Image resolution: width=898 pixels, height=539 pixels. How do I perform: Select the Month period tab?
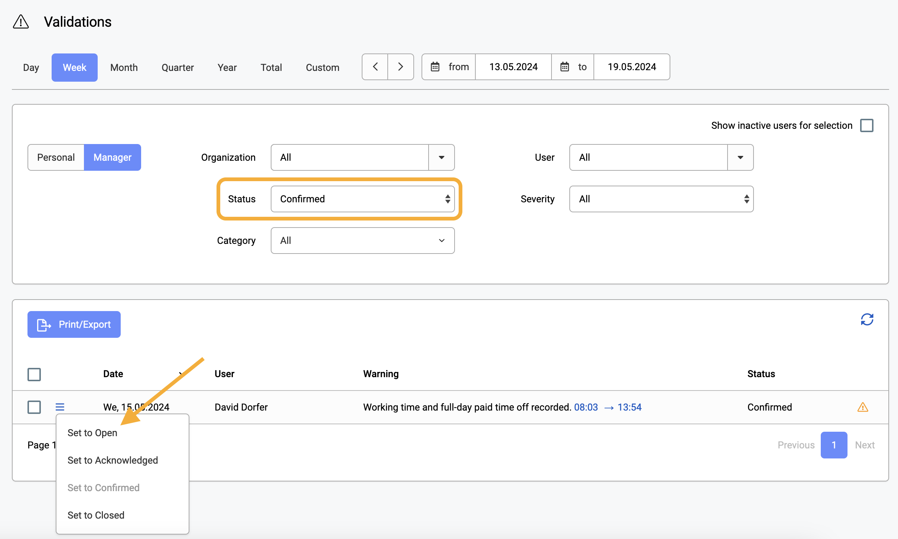(124, 68)
